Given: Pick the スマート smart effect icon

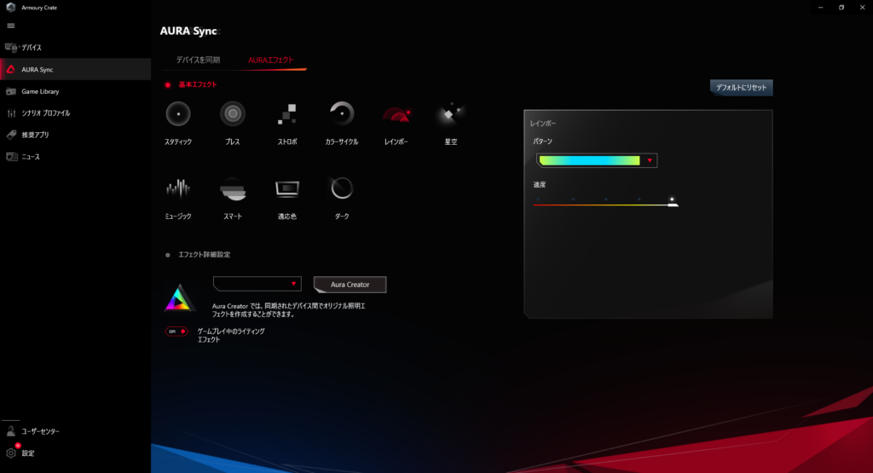Looking at the screenshot, I should (x=233, y=189).
